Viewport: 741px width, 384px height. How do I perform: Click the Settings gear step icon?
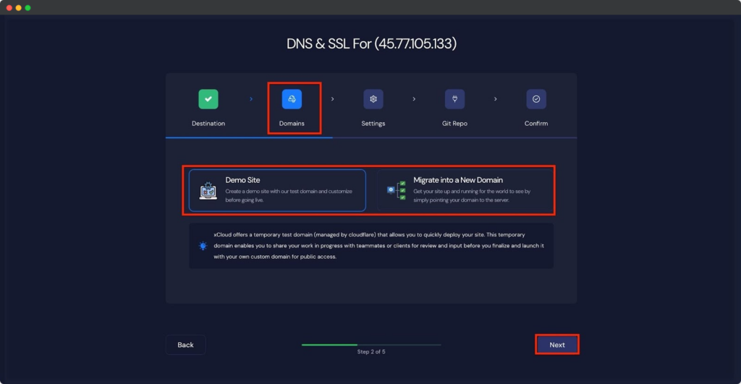pyautogui.click(x=373, y=99)
